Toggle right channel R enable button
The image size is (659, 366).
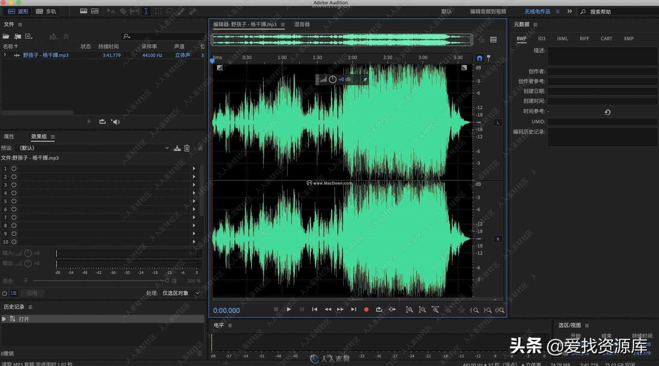[x=498, y=239]
